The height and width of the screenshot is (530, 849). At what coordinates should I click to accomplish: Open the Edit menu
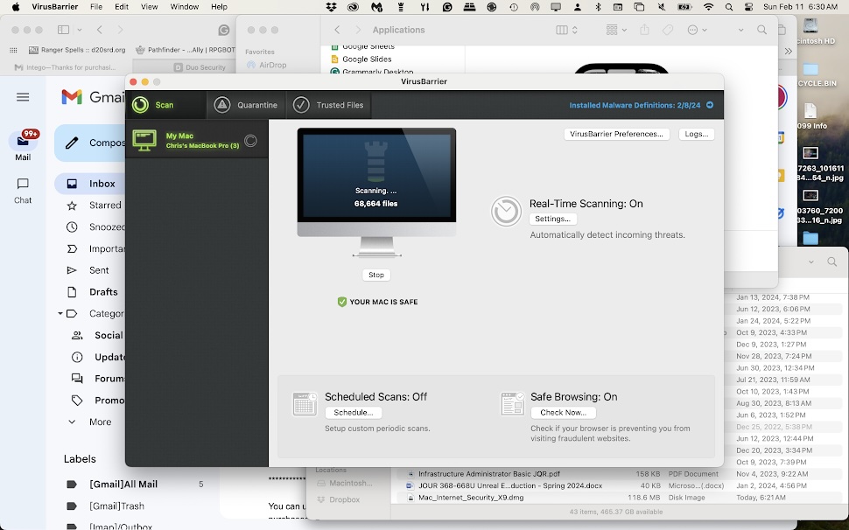(122, 6)
